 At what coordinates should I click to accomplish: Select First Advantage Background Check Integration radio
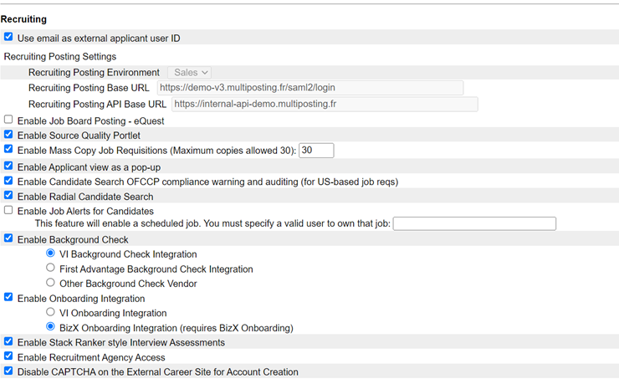51,269
